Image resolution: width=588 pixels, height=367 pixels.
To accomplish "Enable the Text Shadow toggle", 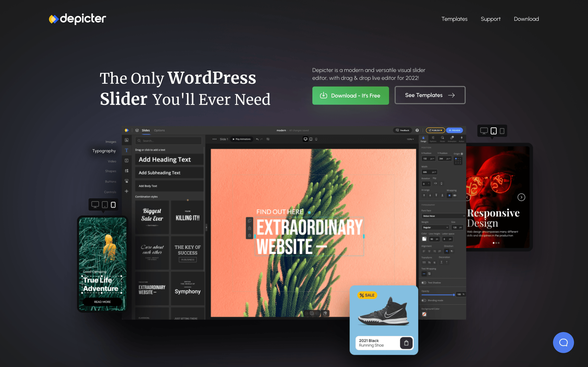I will pos(424,283).
